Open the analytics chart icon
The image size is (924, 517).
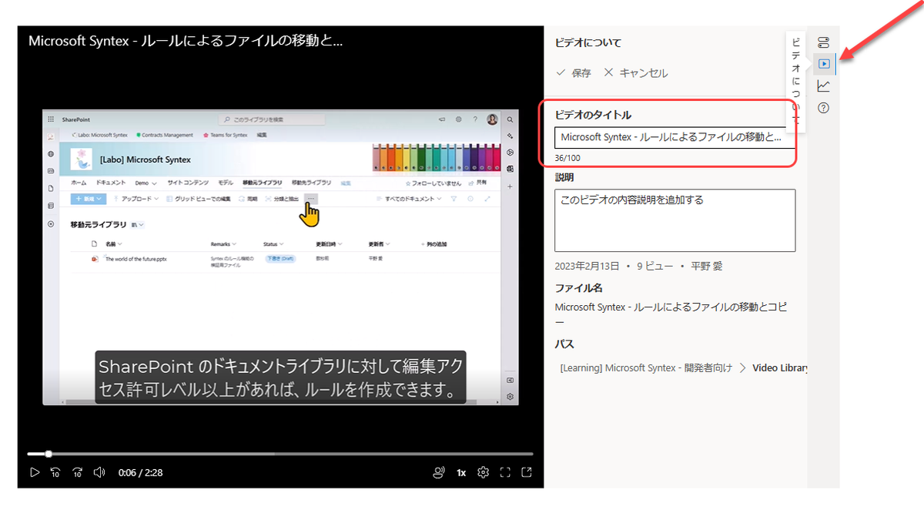point(824,86)
